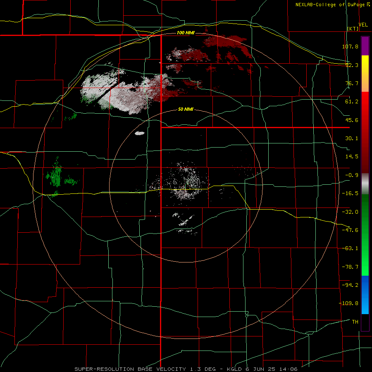Select the -109.8 velocity scale value
Screen dimensions: 372x372
(348, 303)
